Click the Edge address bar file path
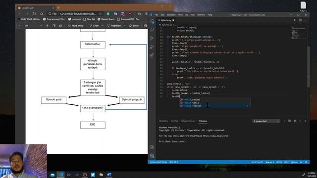Image resolution: width=317 pixels, height=178 pixels. (78, 14)
